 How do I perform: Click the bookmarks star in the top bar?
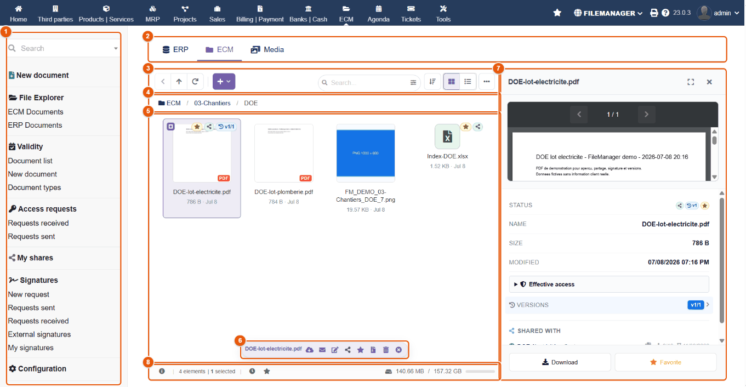point(557,13)
